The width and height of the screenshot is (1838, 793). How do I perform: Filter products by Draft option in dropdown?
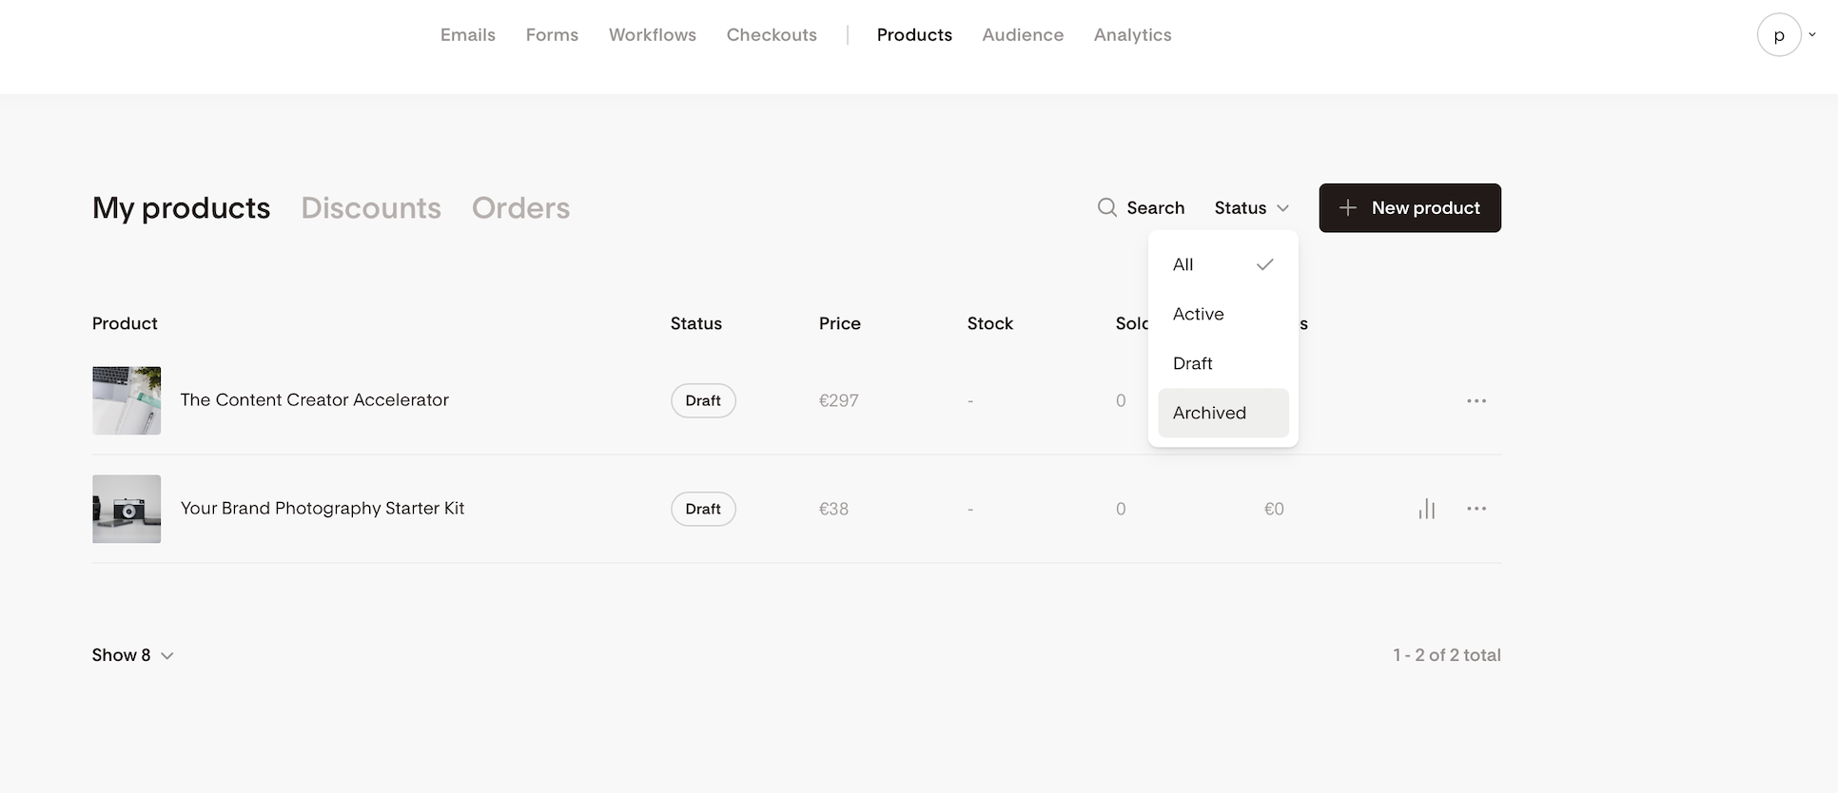pyautogui.click(x=1222, y=363)
